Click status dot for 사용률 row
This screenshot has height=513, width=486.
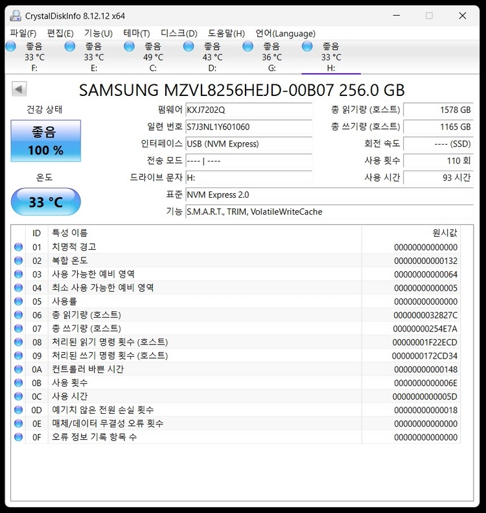click(19, 302)
